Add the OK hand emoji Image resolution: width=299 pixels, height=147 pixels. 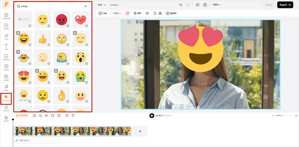pyautogui.click(x=62, y=95)
